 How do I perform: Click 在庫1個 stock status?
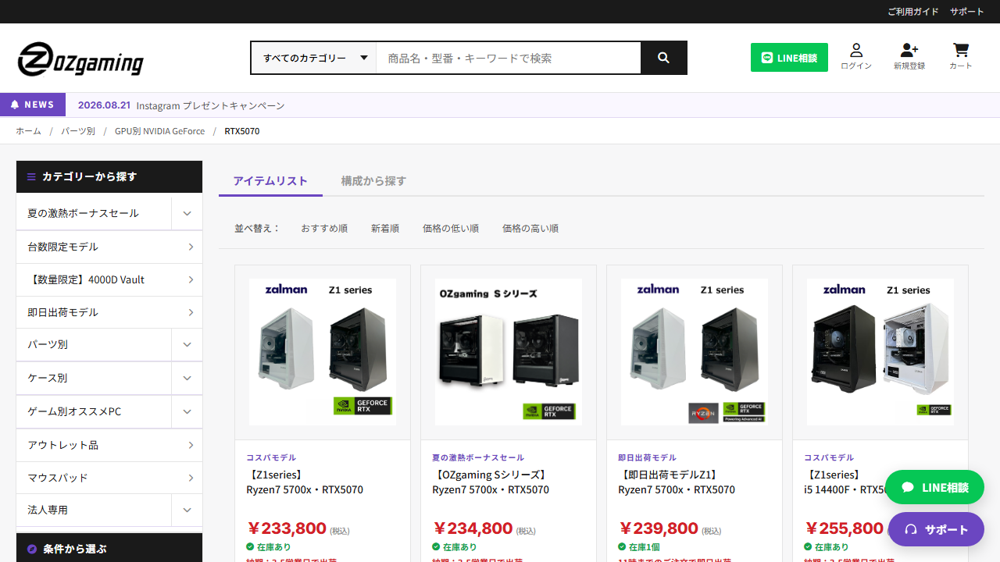click(x=639, y=547)
